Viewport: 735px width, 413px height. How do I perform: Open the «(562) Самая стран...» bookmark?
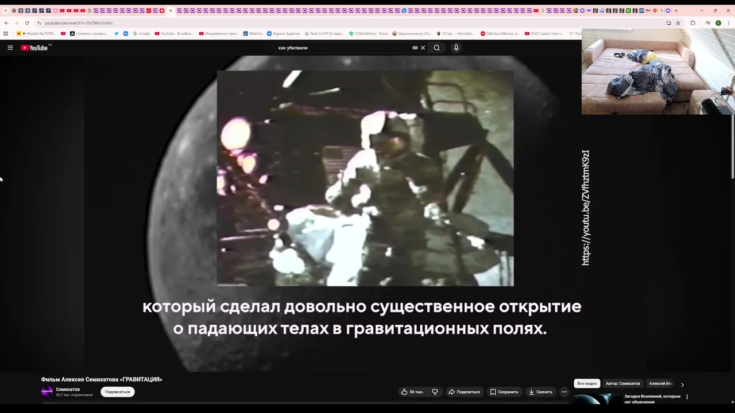[543, 33]
